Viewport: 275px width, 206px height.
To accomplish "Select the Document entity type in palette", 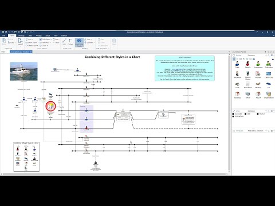I will pyautogui.click(x=247, y=85).
